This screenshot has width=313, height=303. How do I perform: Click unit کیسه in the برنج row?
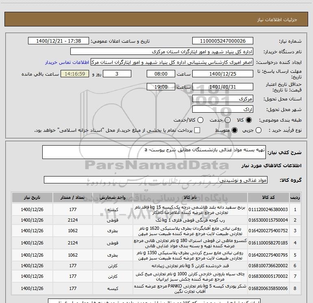click(113, 209)
